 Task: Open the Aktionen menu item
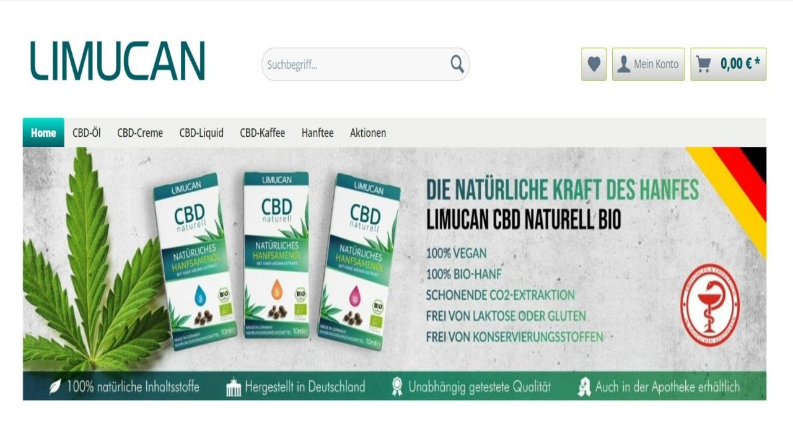[x=368, y=133]
